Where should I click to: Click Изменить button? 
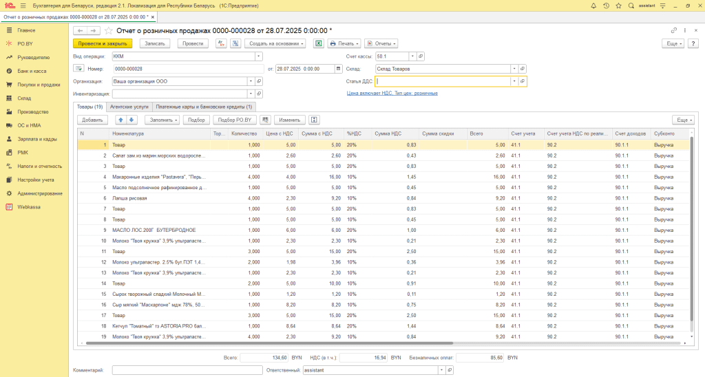point(290,120)
